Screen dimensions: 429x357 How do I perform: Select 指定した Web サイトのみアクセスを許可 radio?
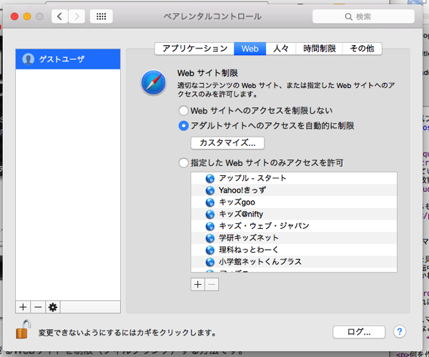[183, 162]
